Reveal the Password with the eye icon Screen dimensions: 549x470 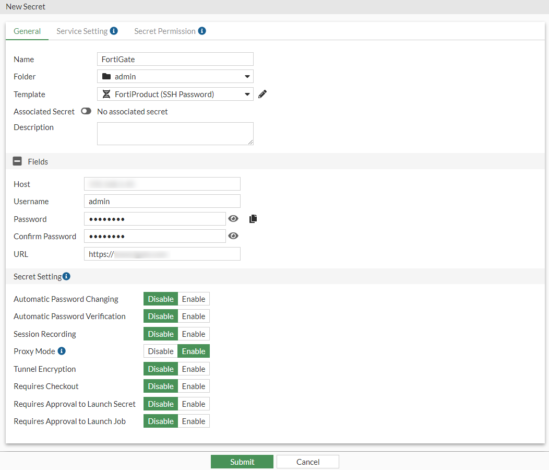233,218
